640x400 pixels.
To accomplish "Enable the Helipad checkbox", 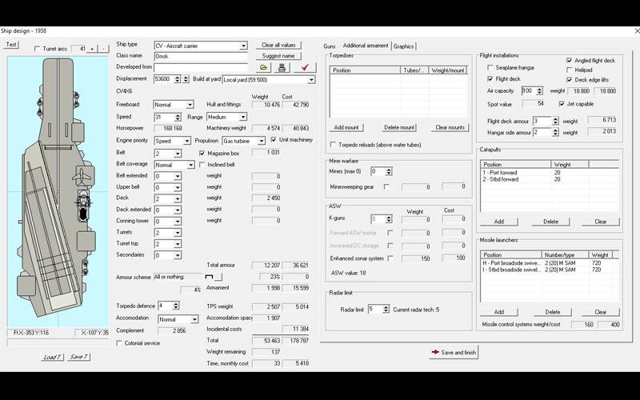I will point(570,70).
